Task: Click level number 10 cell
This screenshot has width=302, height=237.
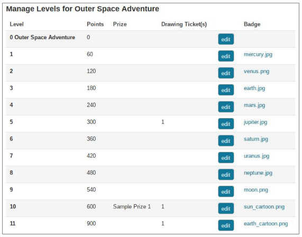Action: [13, 206]
